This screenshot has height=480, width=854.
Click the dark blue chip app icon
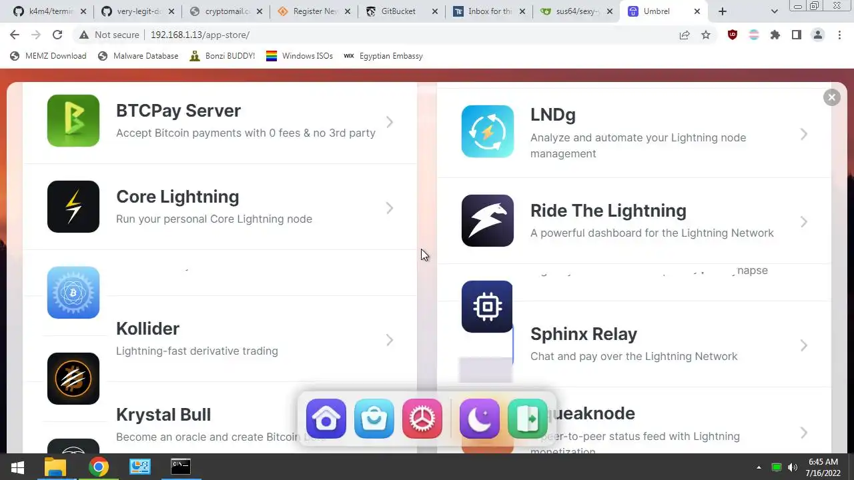[488, 307]
